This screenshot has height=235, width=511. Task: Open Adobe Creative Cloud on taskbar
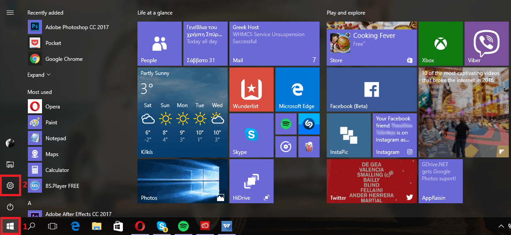[205, 226]
